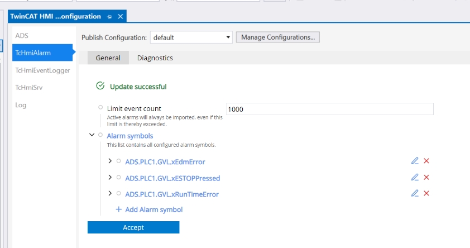470x248 pixels.
Task: Select ADS in the sidebar
Action: 22,36
